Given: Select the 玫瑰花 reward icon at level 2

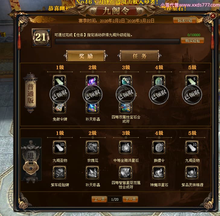Looking at the screenshot, I should [92, 147].
